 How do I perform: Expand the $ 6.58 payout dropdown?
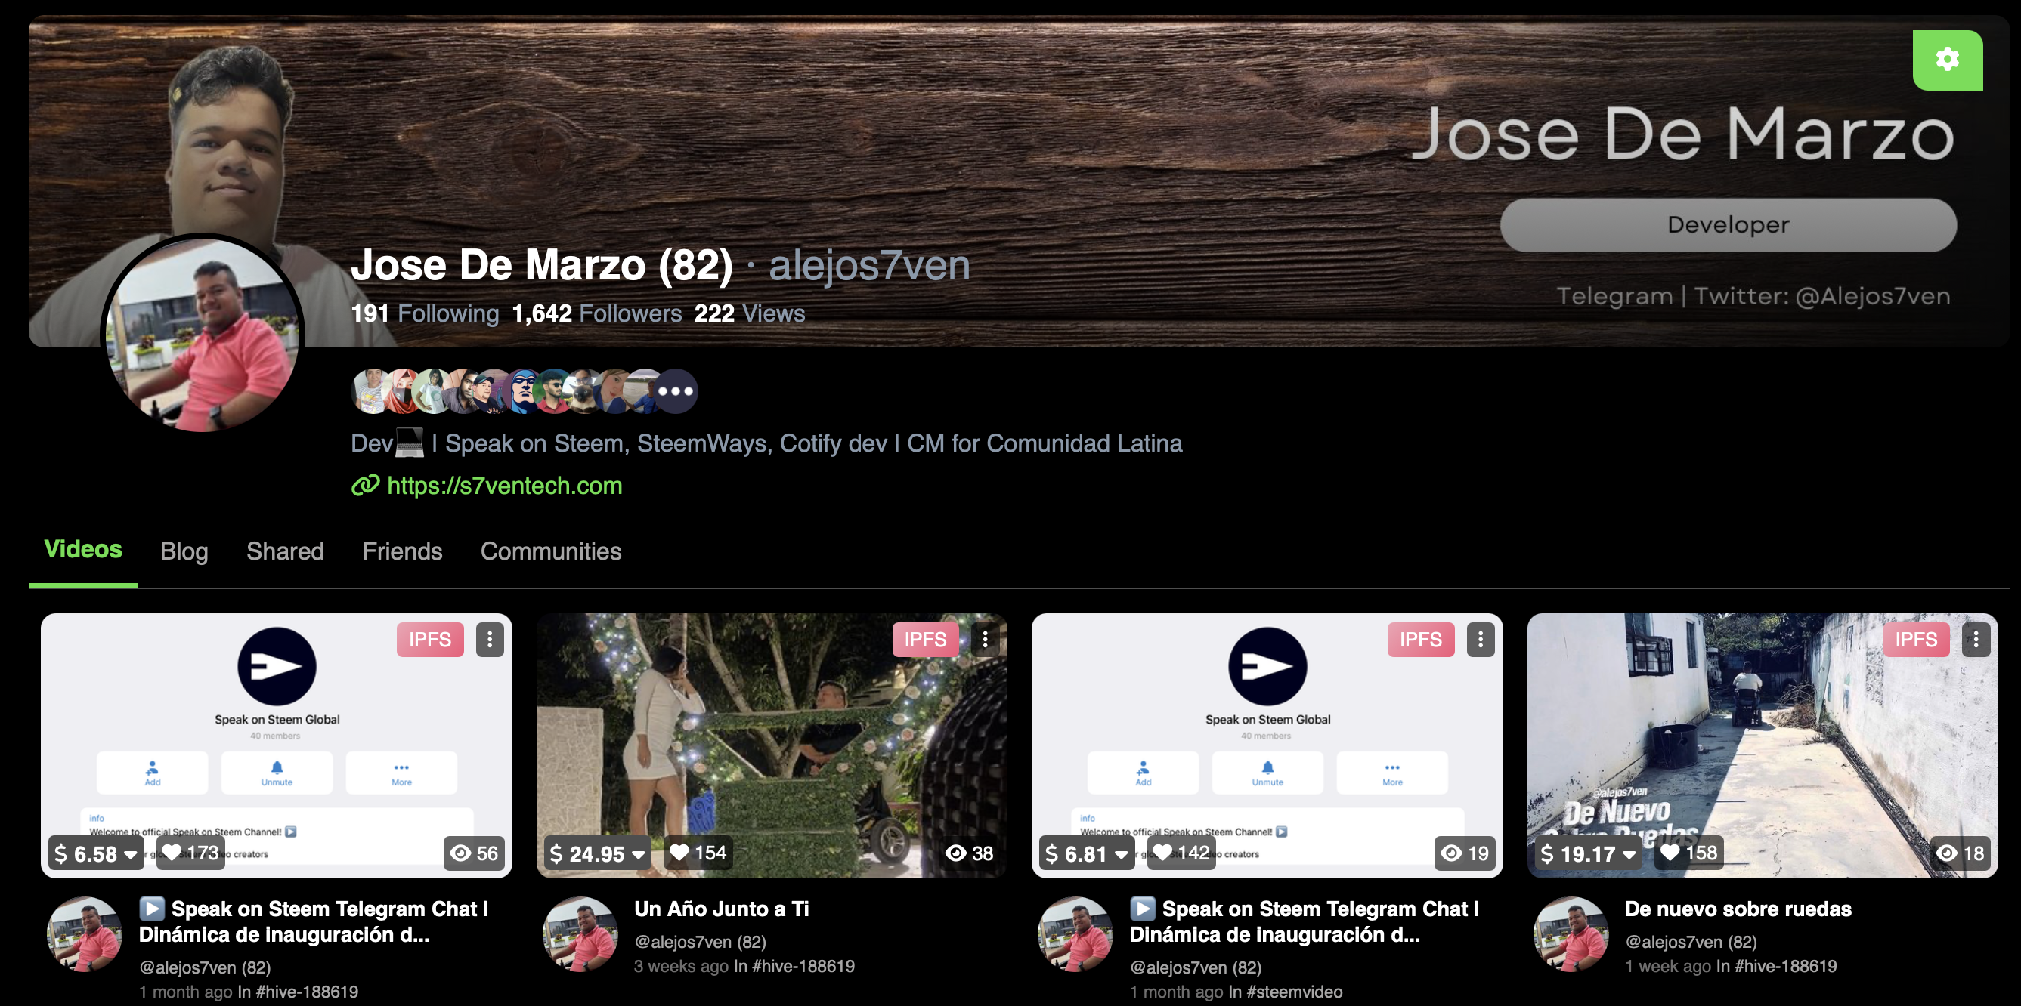[130, 855]
